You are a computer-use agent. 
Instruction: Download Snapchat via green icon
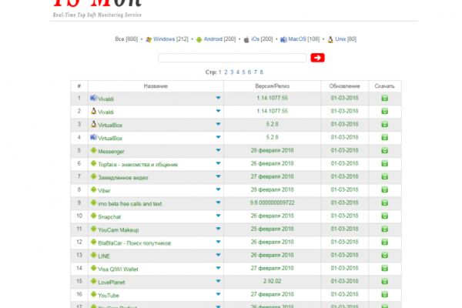click(x=384, y=216)
